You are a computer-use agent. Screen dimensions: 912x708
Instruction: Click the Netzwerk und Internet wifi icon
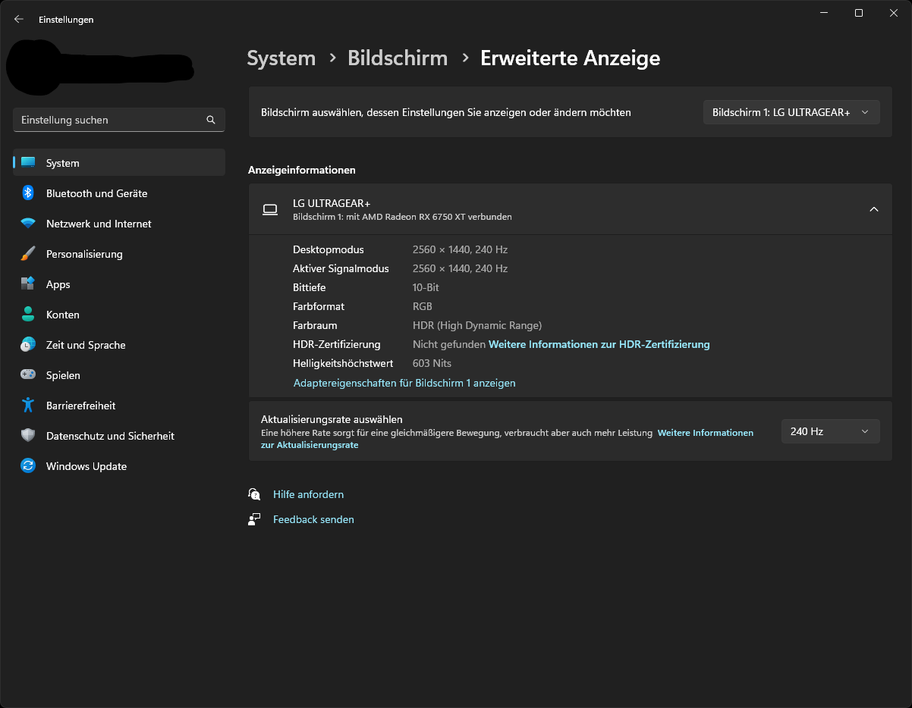[x=28, y=224]
